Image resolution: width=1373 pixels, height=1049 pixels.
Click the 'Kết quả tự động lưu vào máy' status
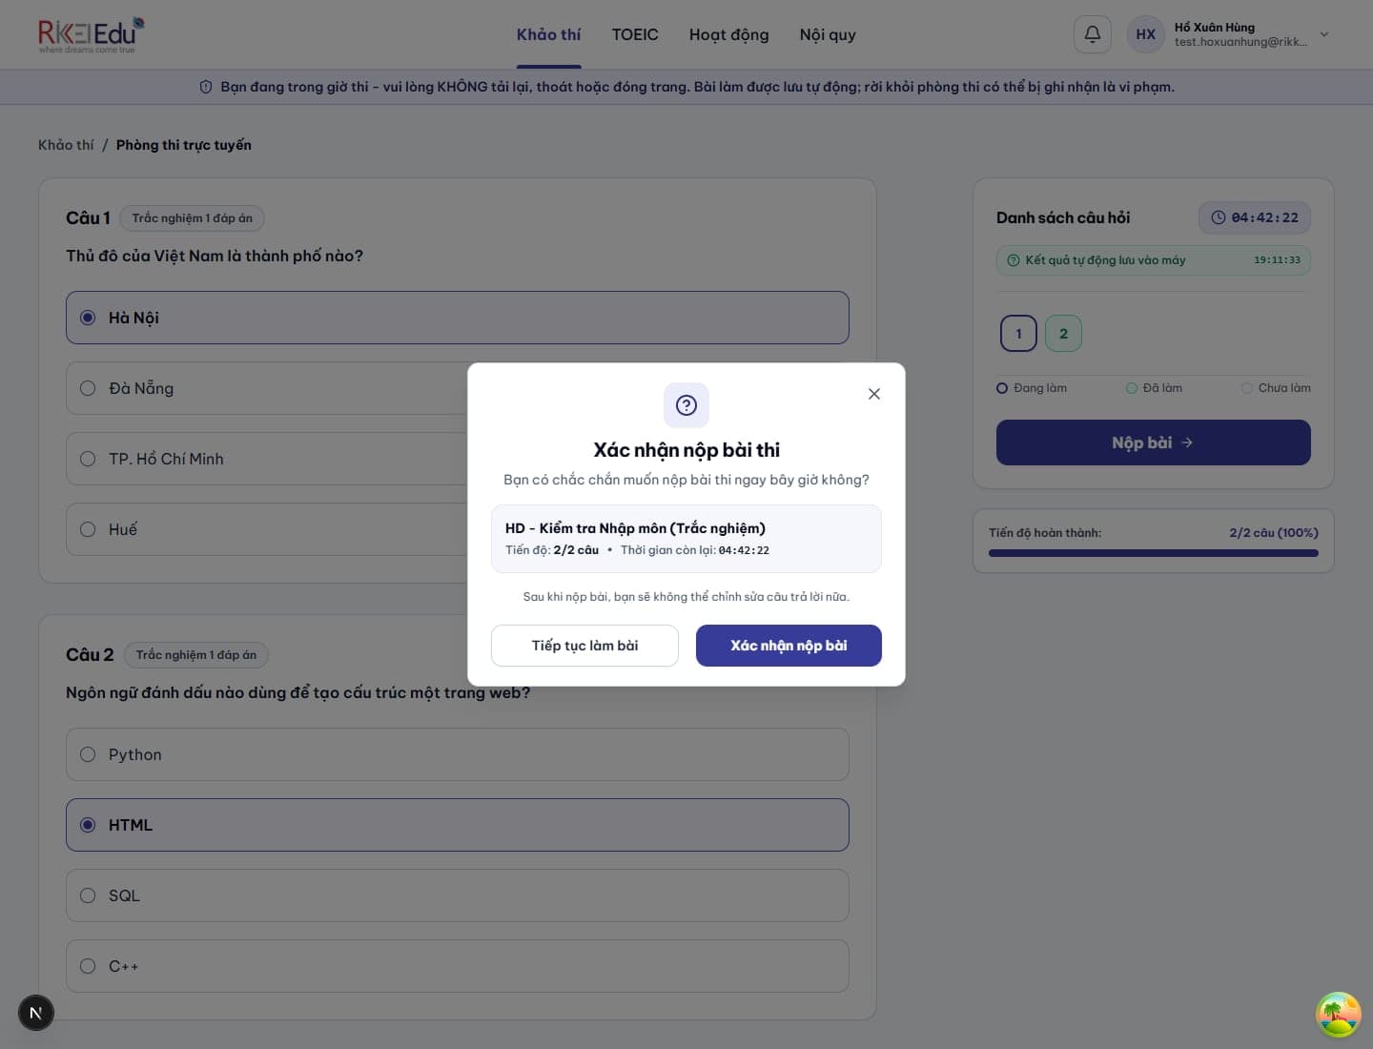[1154, 260]
